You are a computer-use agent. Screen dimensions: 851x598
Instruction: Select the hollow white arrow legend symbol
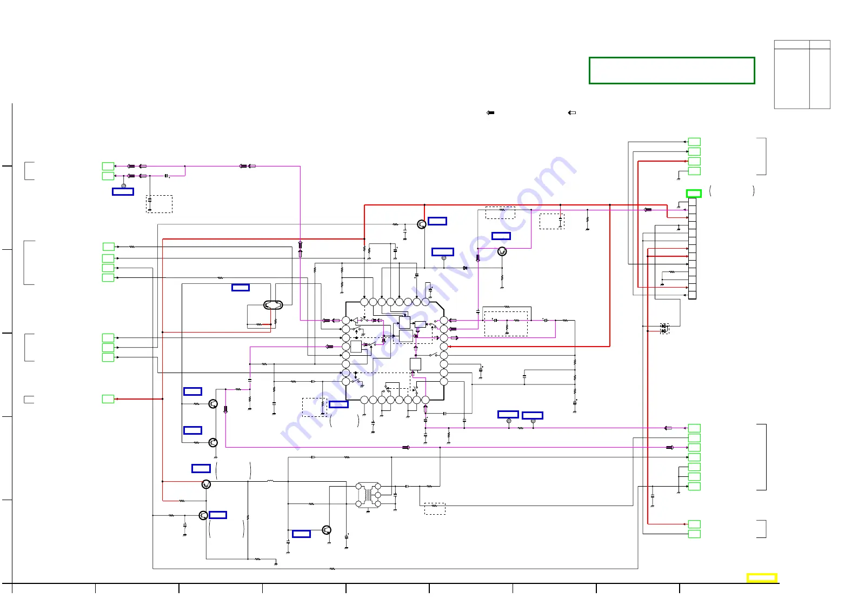tap(571, 112)
